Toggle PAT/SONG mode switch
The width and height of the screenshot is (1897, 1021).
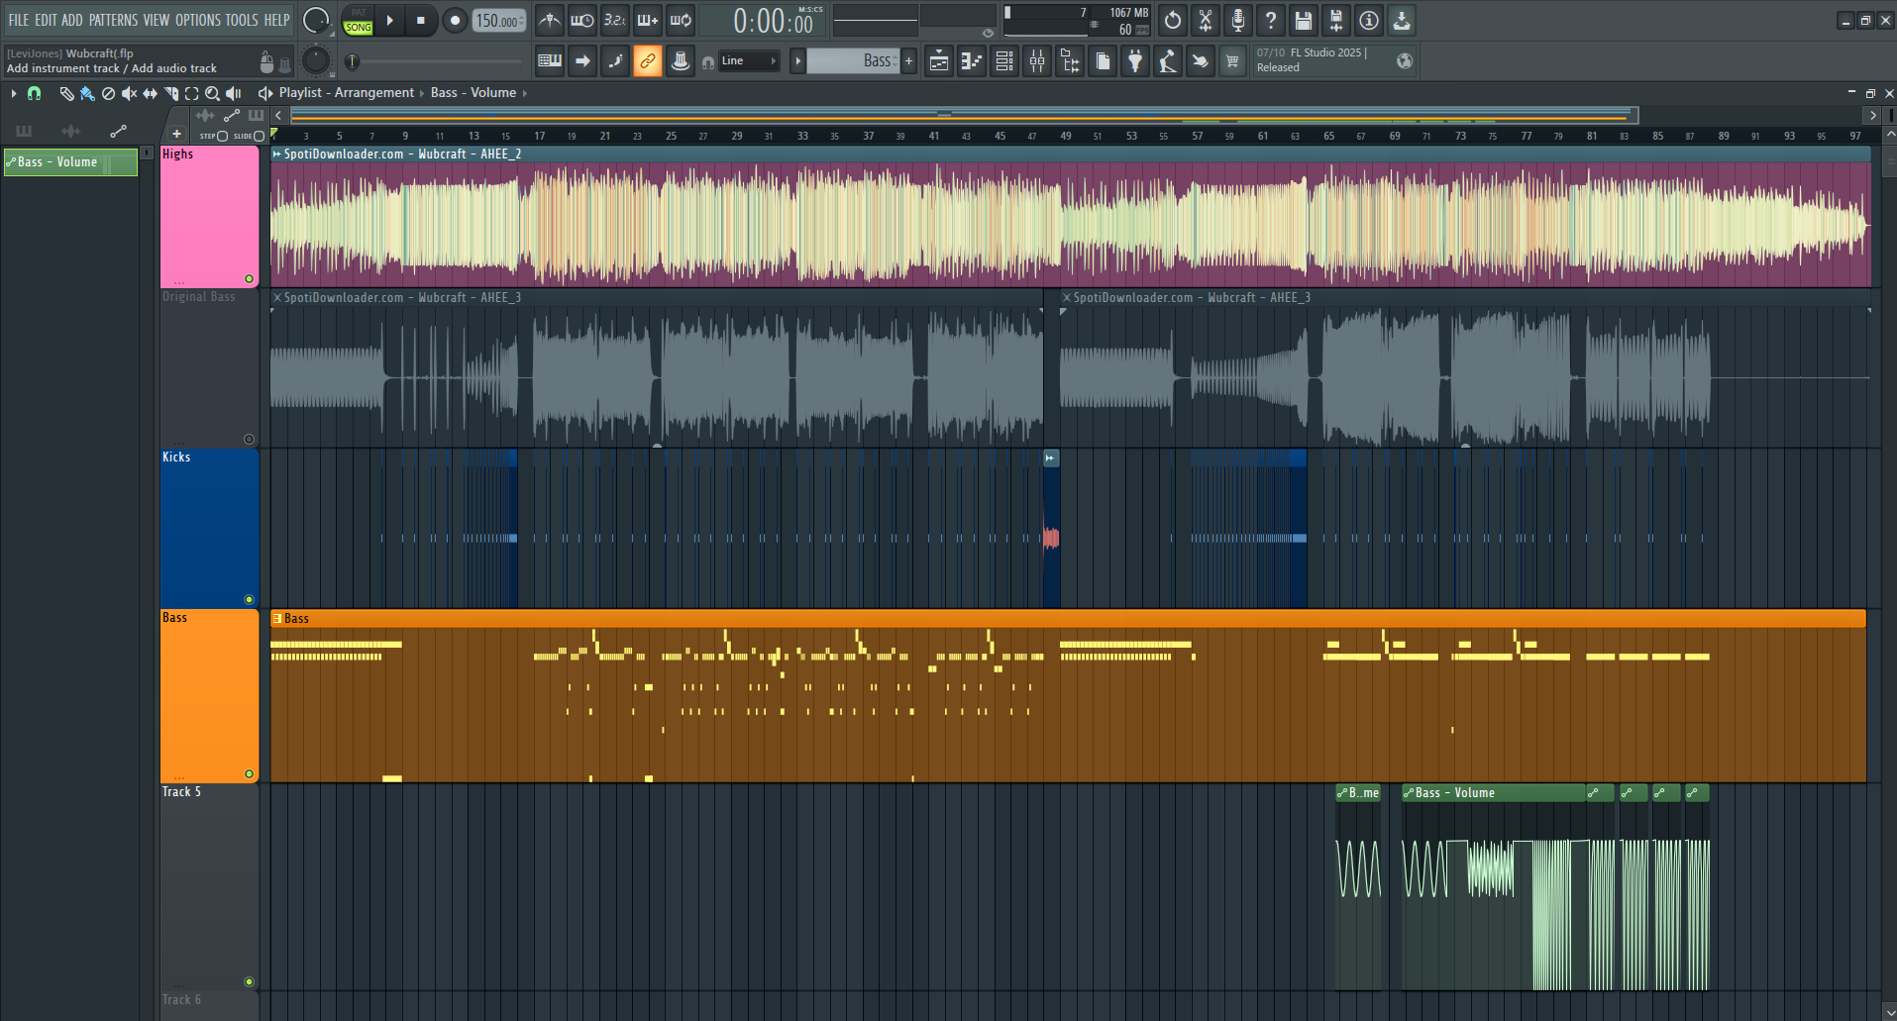point(358,21)
